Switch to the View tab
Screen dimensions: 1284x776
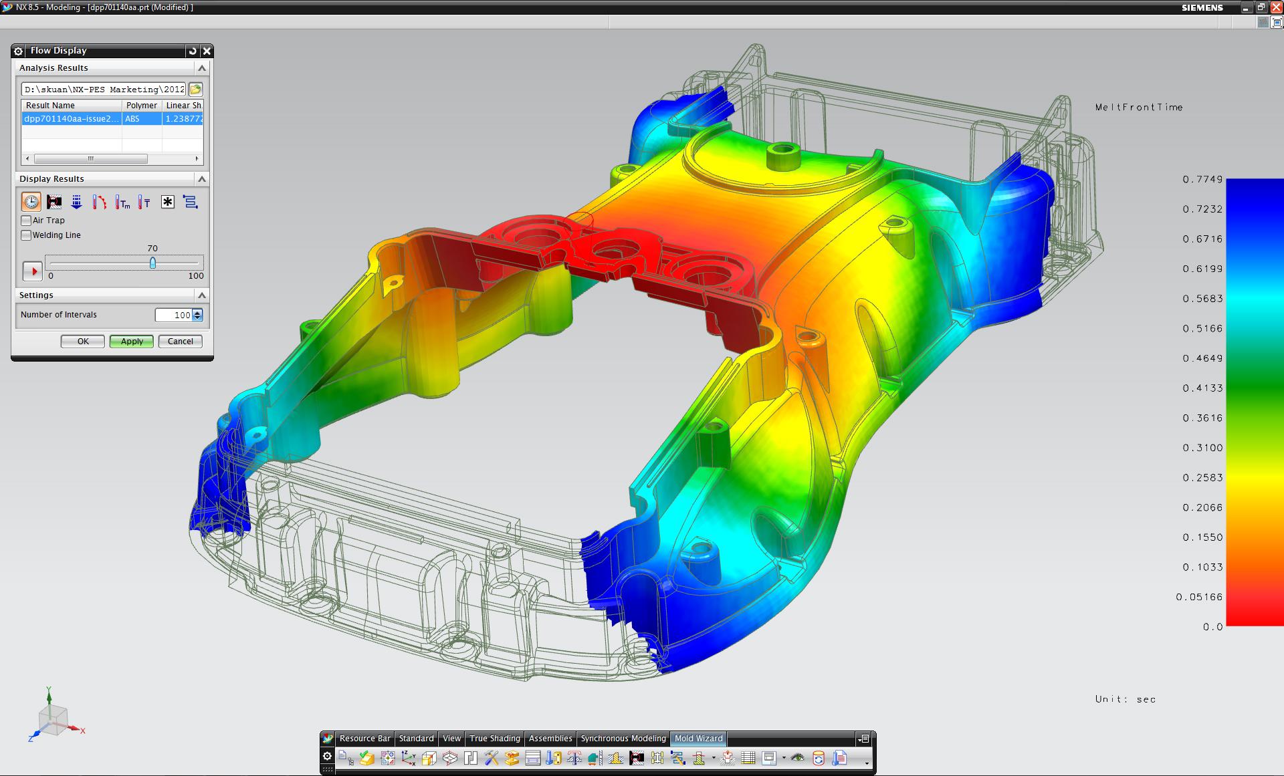pyautogui.click(x=451, y=739)
